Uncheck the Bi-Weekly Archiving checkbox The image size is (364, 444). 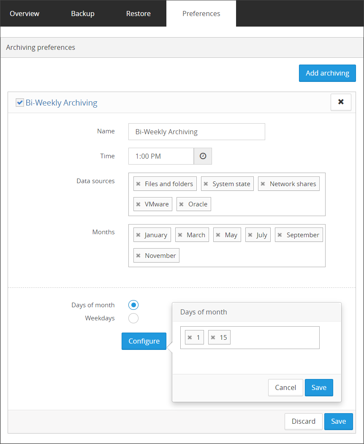(19, 103)
